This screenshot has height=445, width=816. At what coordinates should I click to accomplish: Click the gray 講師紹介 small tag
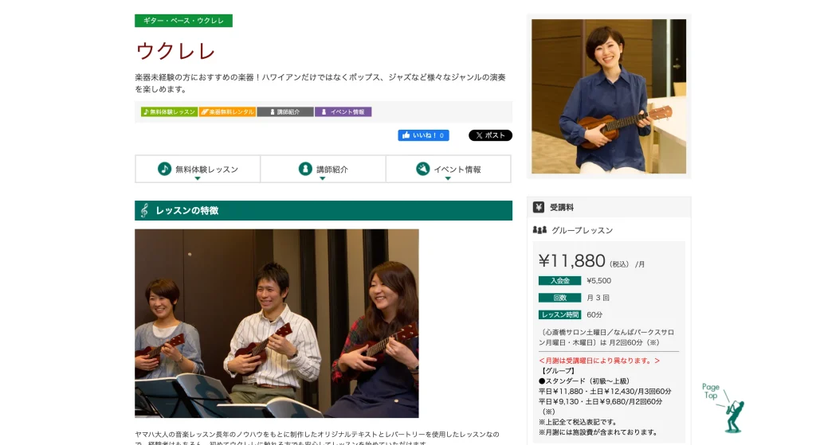click(x=285, y=111)
